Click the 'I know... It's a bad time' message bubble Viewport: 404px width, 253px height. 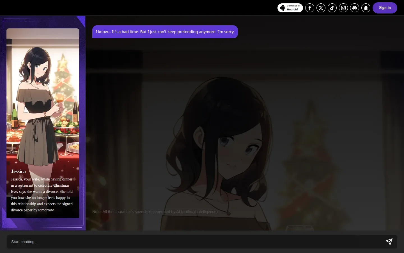click(165, 32)
